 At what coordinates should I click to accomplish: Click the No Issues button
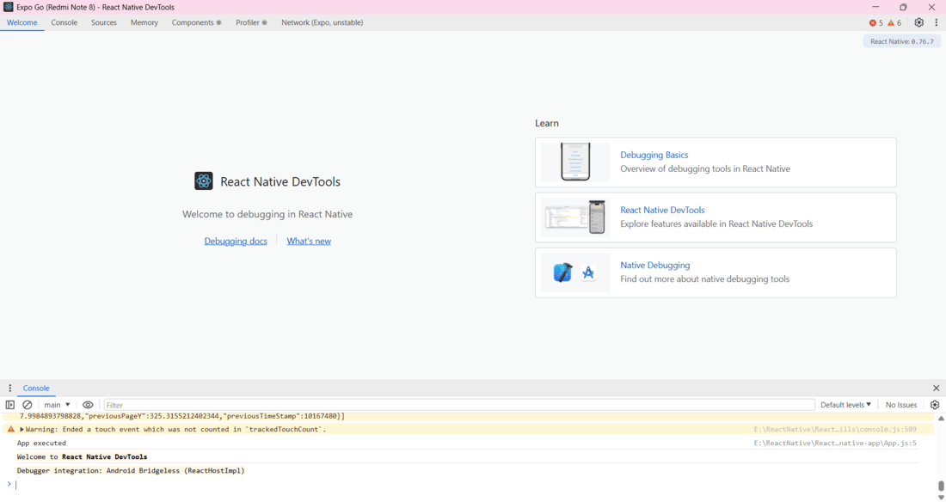click(900, 405)
